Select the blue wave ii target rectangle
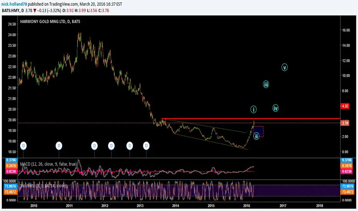This screenshot has height=211, width=358. (x=259, y=132)
